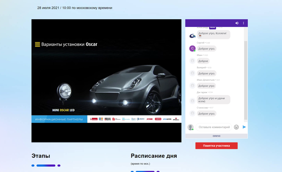The image size is (282, 172).
Task: Click the 'ИНФОРМАЦИОННЫЕ ПАРТНЕРЫ' banner label
Action: pos(59,119)
